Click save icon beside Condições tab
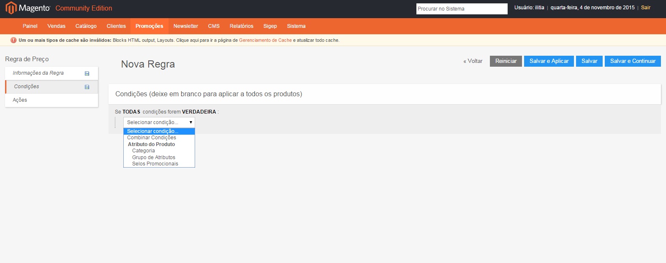666x263 pixels. click(x=87, y=87)
